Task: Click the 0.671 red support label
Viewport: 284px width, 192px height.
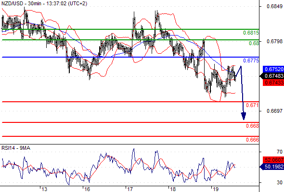Action: pyautogui.click(x=252, y=105)
